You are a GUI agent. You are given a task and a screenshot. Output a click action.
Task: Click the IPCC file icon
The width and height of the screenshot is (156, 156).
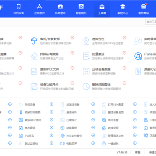(x=34, y=71)
